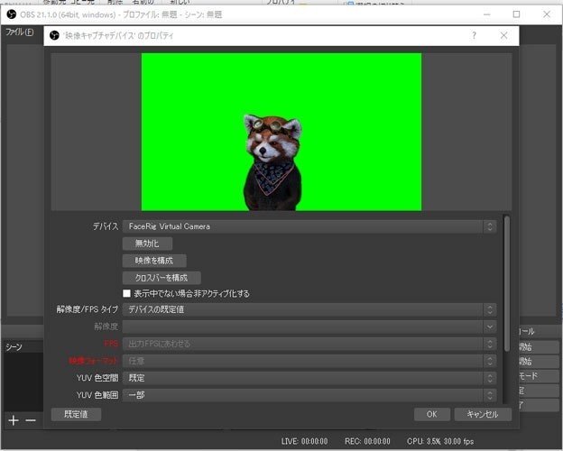Open the FPS dropdown showing 出力FPSにあわせる

tap(309, 344)
